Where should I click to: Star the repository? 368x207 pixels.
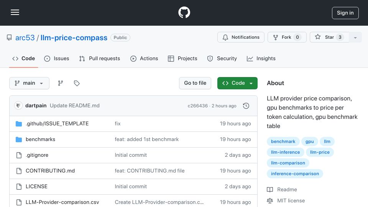point(329,37)
